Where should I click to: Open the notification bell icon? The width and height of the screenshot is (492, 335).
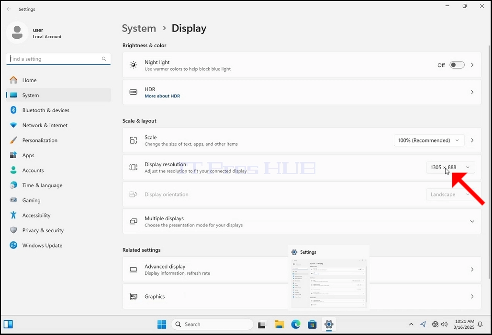(x=480, y=324)
